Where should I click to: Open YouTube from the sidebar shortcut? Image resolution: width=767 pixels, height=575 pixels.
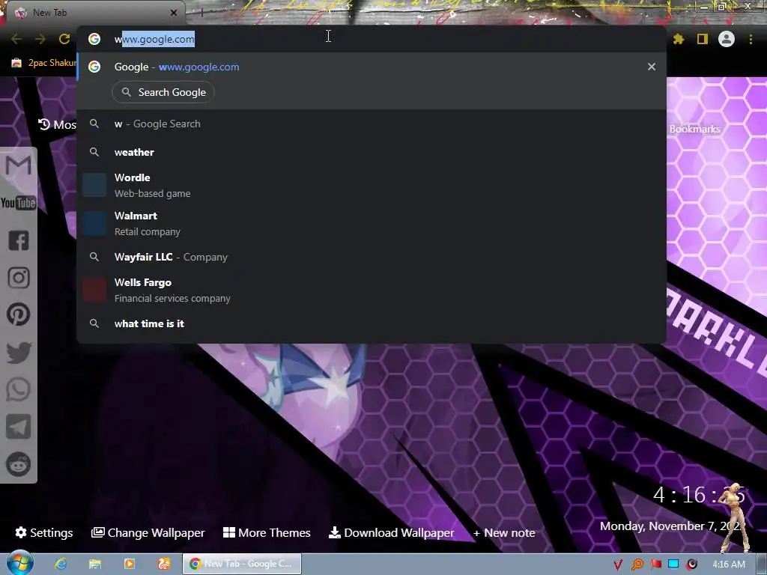[x=18, y=202]
